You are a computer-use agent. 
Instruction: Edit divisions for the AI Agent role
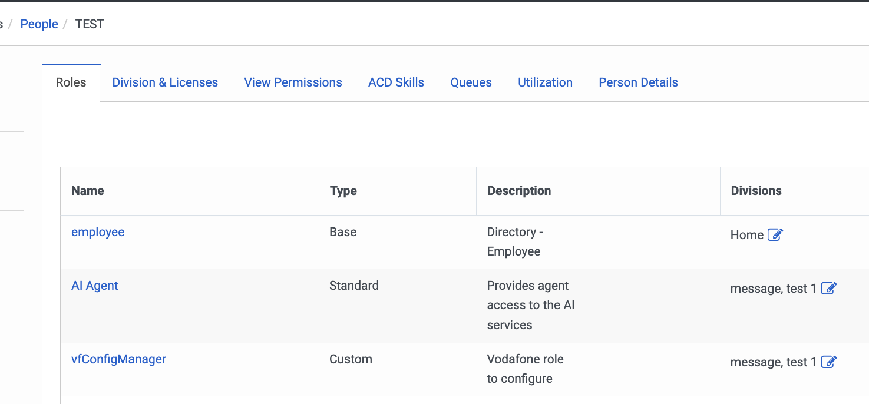tap(829, 289)
